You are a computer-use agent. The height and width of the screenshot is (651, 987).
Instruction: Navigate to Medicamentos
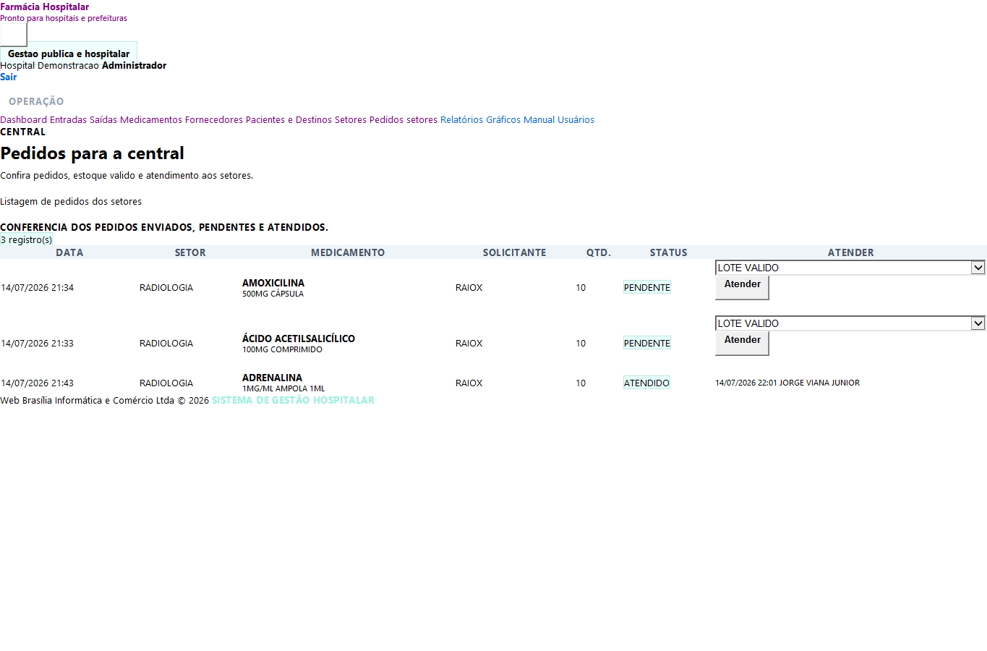(x=151, y=120)
